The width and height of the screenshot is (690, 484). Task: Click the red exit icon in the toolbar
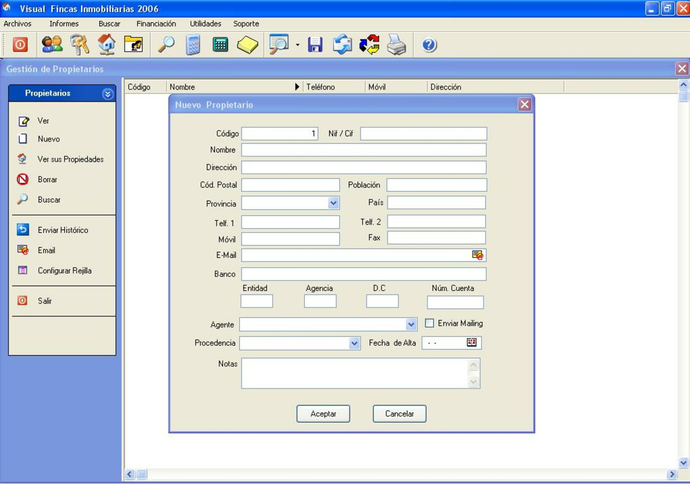click(x=20, y=44)
